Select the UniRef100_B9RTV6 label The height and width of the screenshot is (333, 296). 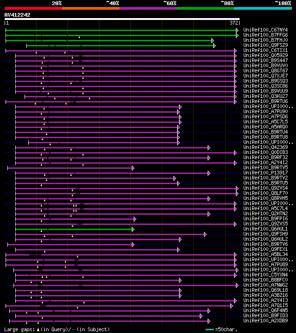[x=265, y=244]
